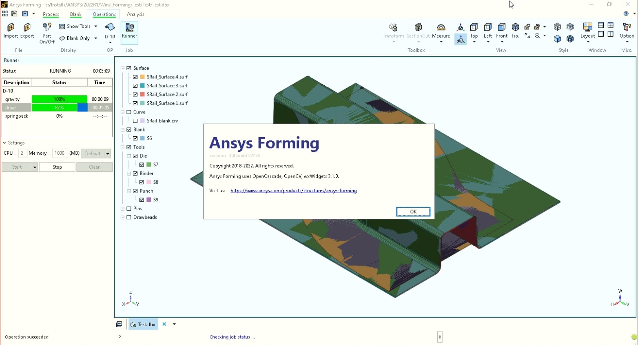Select the springback row in job table
Image resolution: width=638 pixels, height=345 pixels.
(x=57, y=116)
